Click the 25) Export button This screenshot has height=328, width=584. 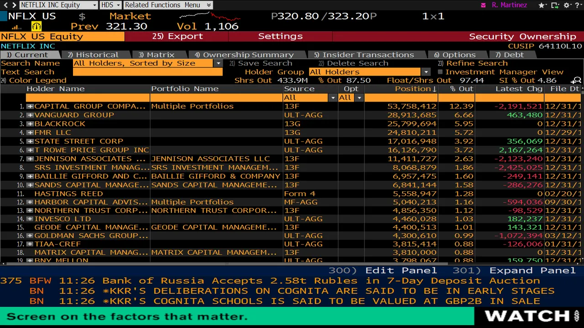(x=177, y=36)
